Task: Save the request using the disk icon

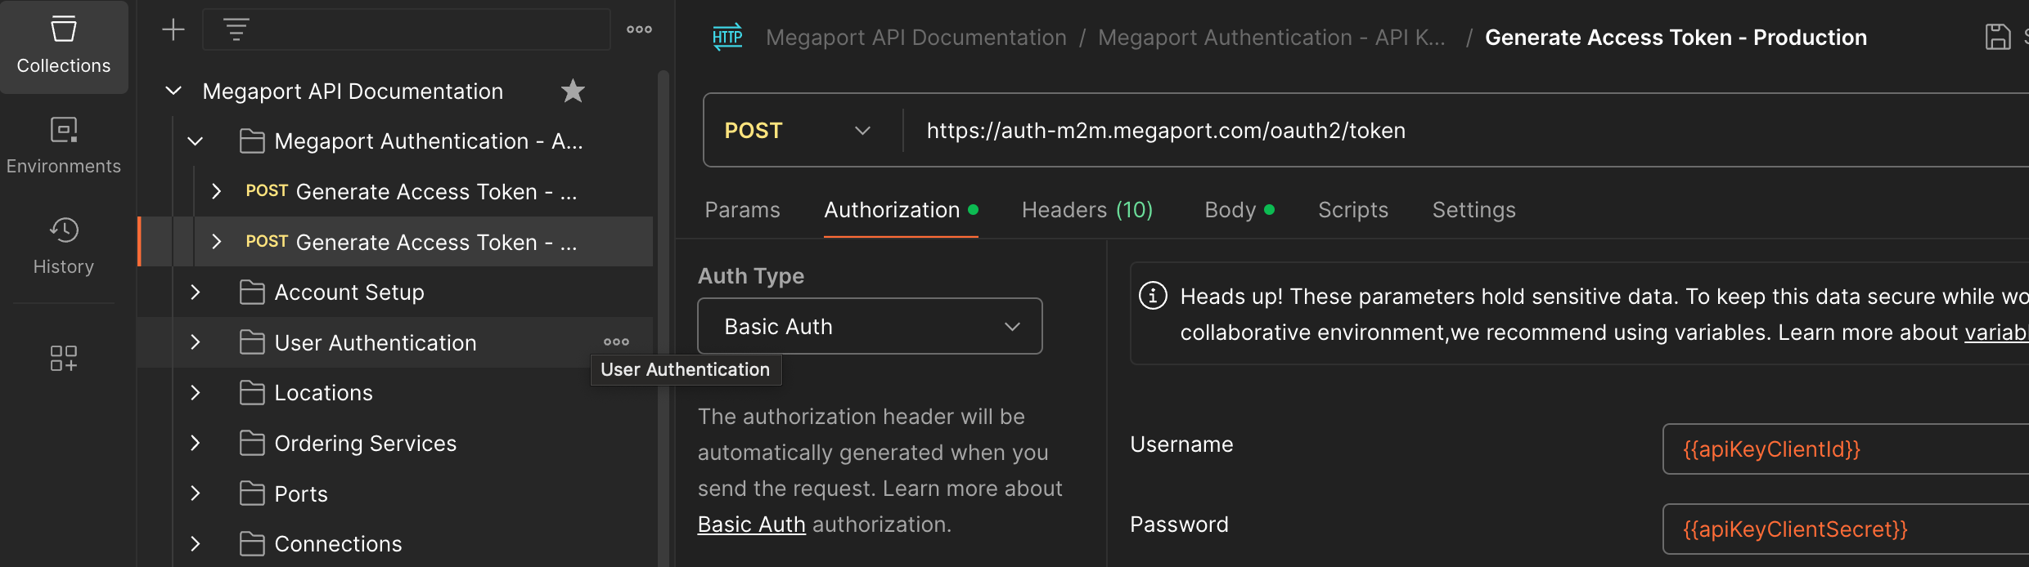Action: pyautogui.click(x=1998, y=37)
